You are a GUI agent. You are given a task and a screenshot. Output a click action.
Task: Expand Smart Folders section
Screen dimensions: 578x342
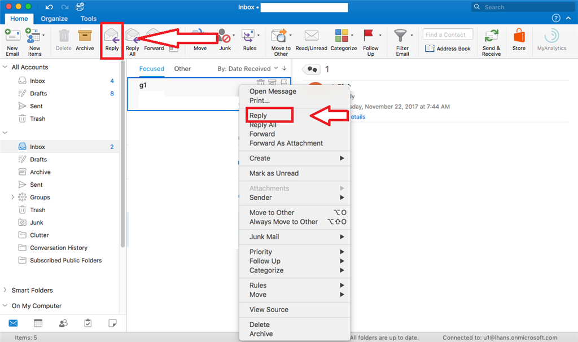tap(5, 290)
